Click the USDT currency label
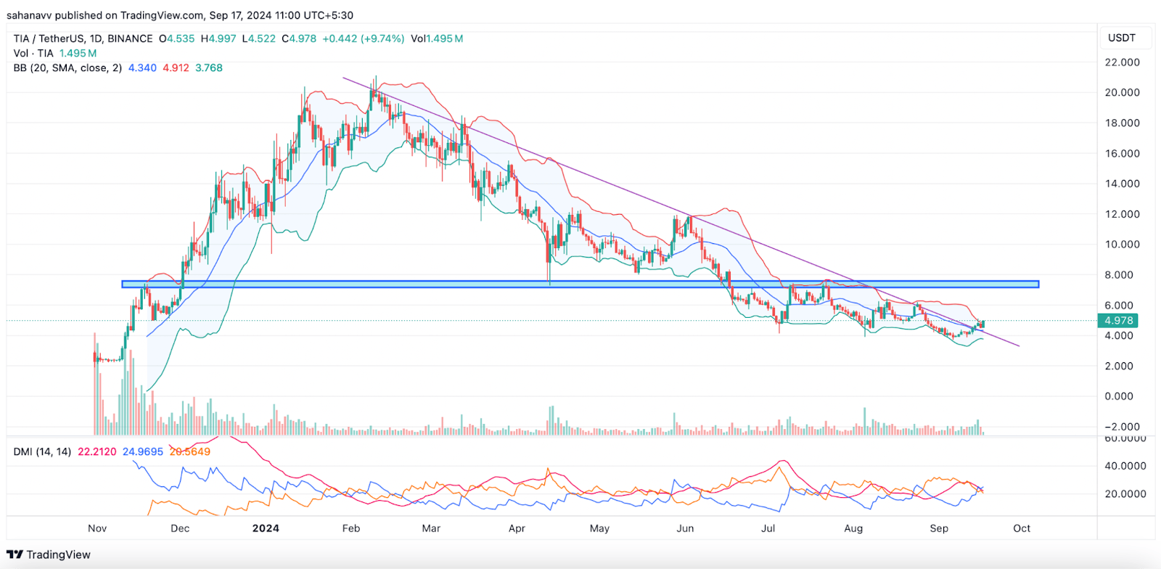 coord(1121,38)
